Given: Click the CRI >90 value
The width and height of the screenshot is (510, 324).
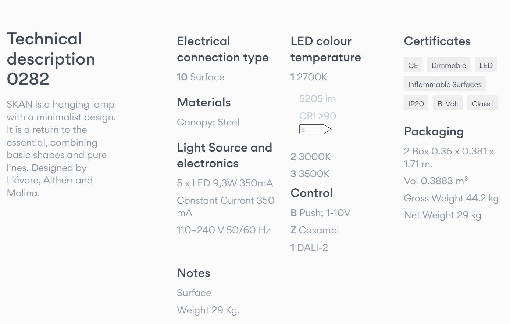Looking at the screenshot, I should 318,116.
